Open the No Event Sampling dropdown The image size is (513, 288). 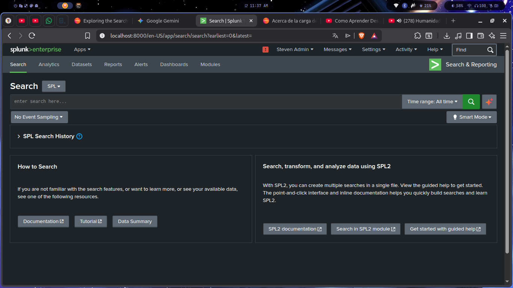pos(39,117)
